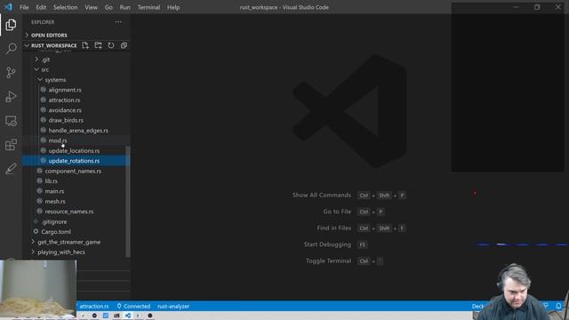
Task: Open main.rs file
Action: pos(54,191)
